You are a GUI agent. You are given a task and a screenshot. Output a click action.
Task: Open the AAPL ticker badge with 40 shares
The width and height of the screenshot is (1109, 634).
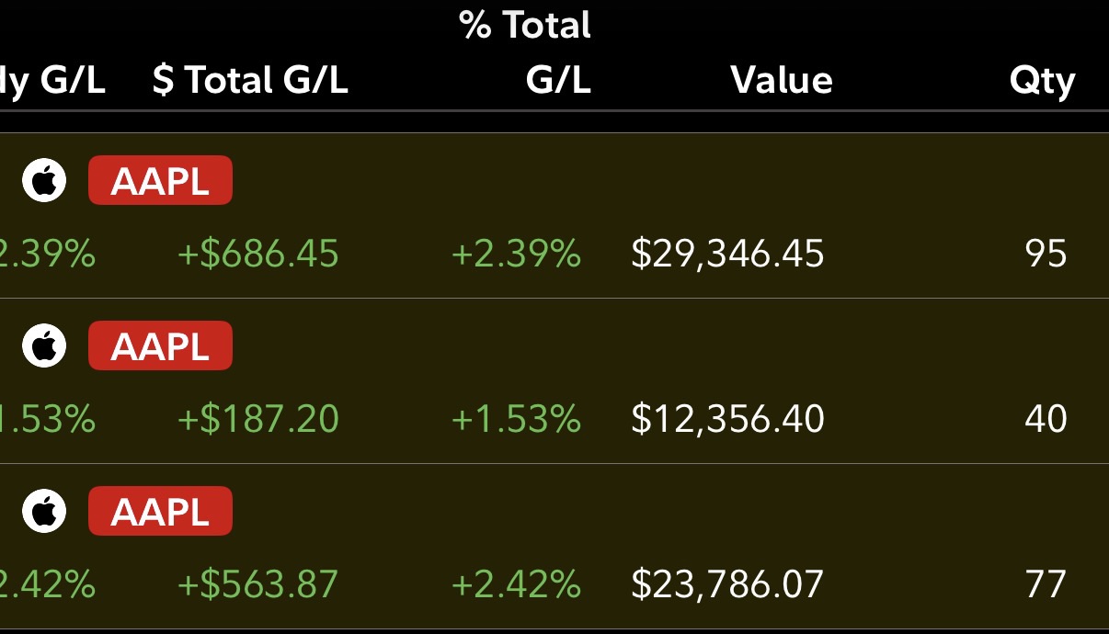pos(160,345)
